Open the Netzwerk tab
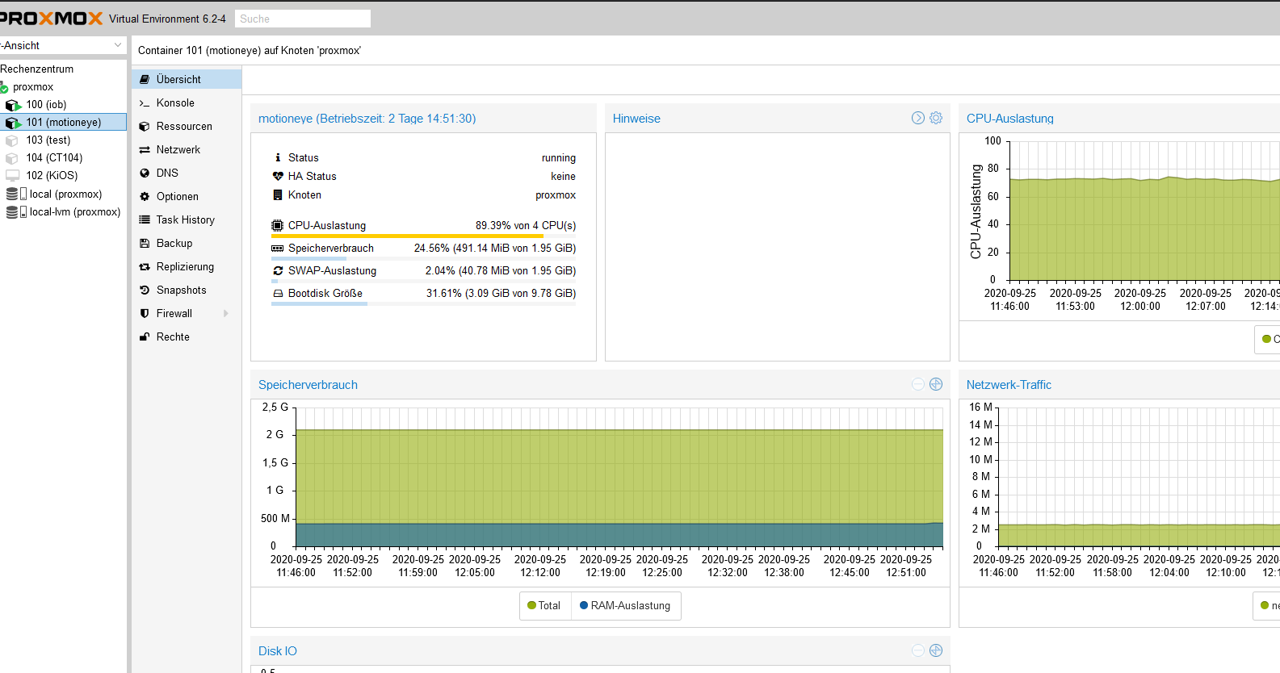 click(187, 149)
